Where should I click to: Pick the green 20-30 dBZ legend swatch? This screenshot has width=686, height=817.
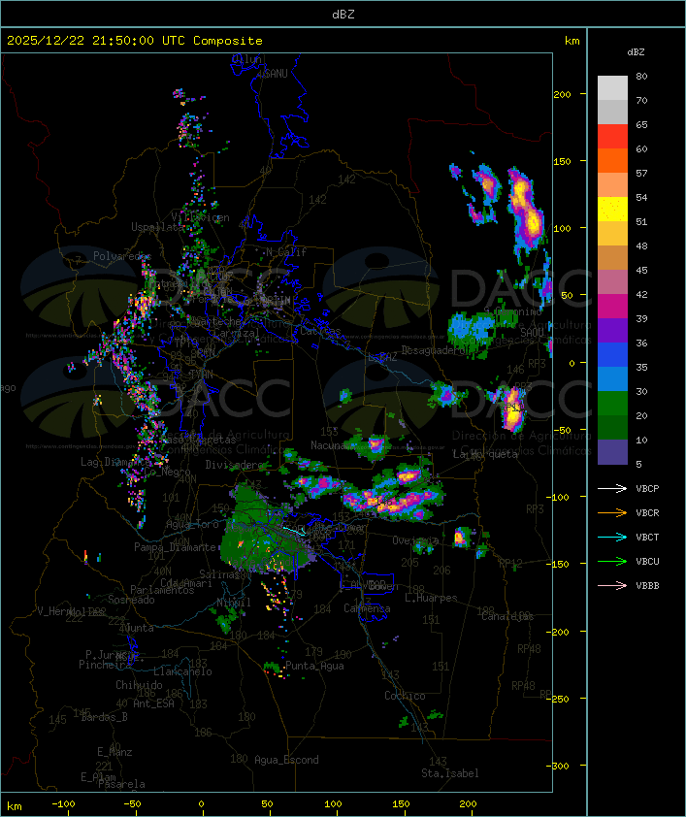click(612, 404)
